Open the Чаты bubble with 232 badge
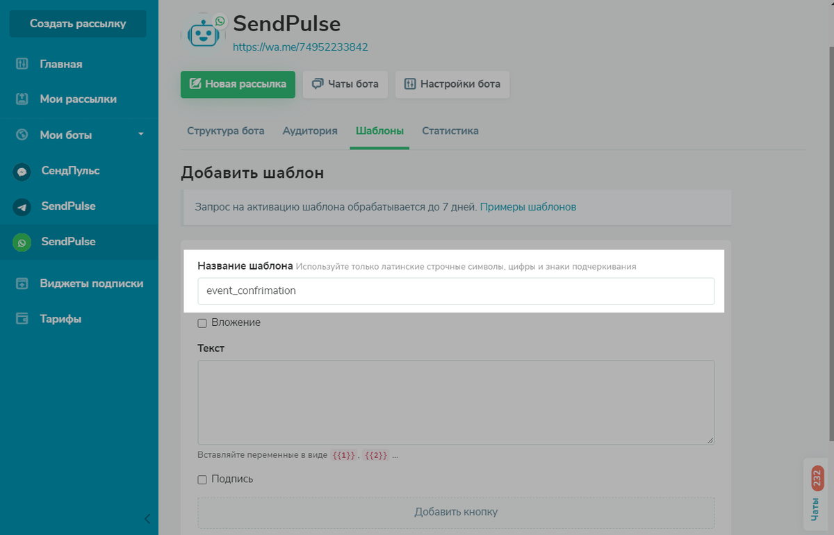The image size is (834, 535). pos(817,494)
